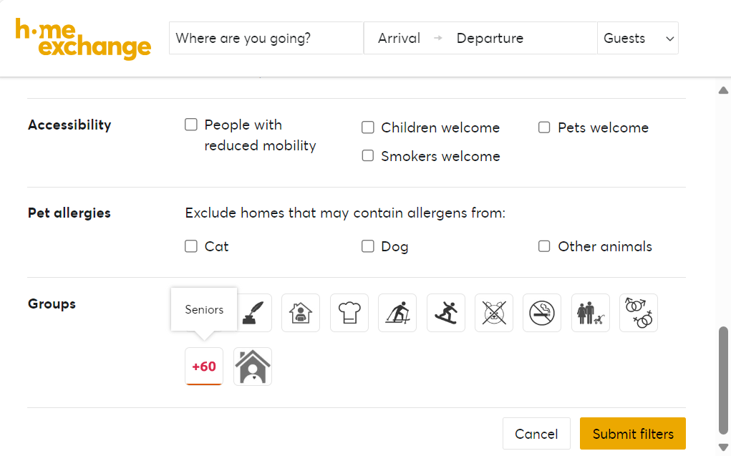
Task: Choose the person-in-house group icon
Action: click(301, 313)
